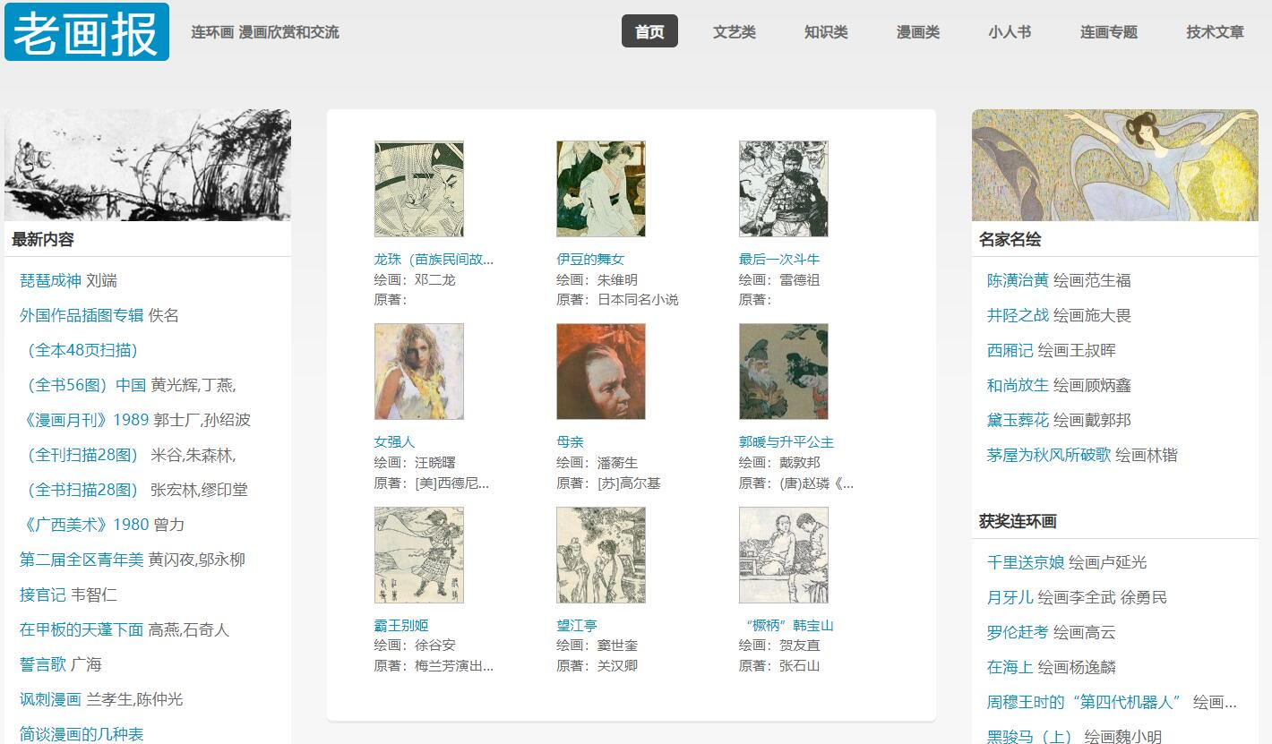The width and height of the screenshot is (1272, 744).
Task: Open the 接官记 link
Action: (43, 594)
